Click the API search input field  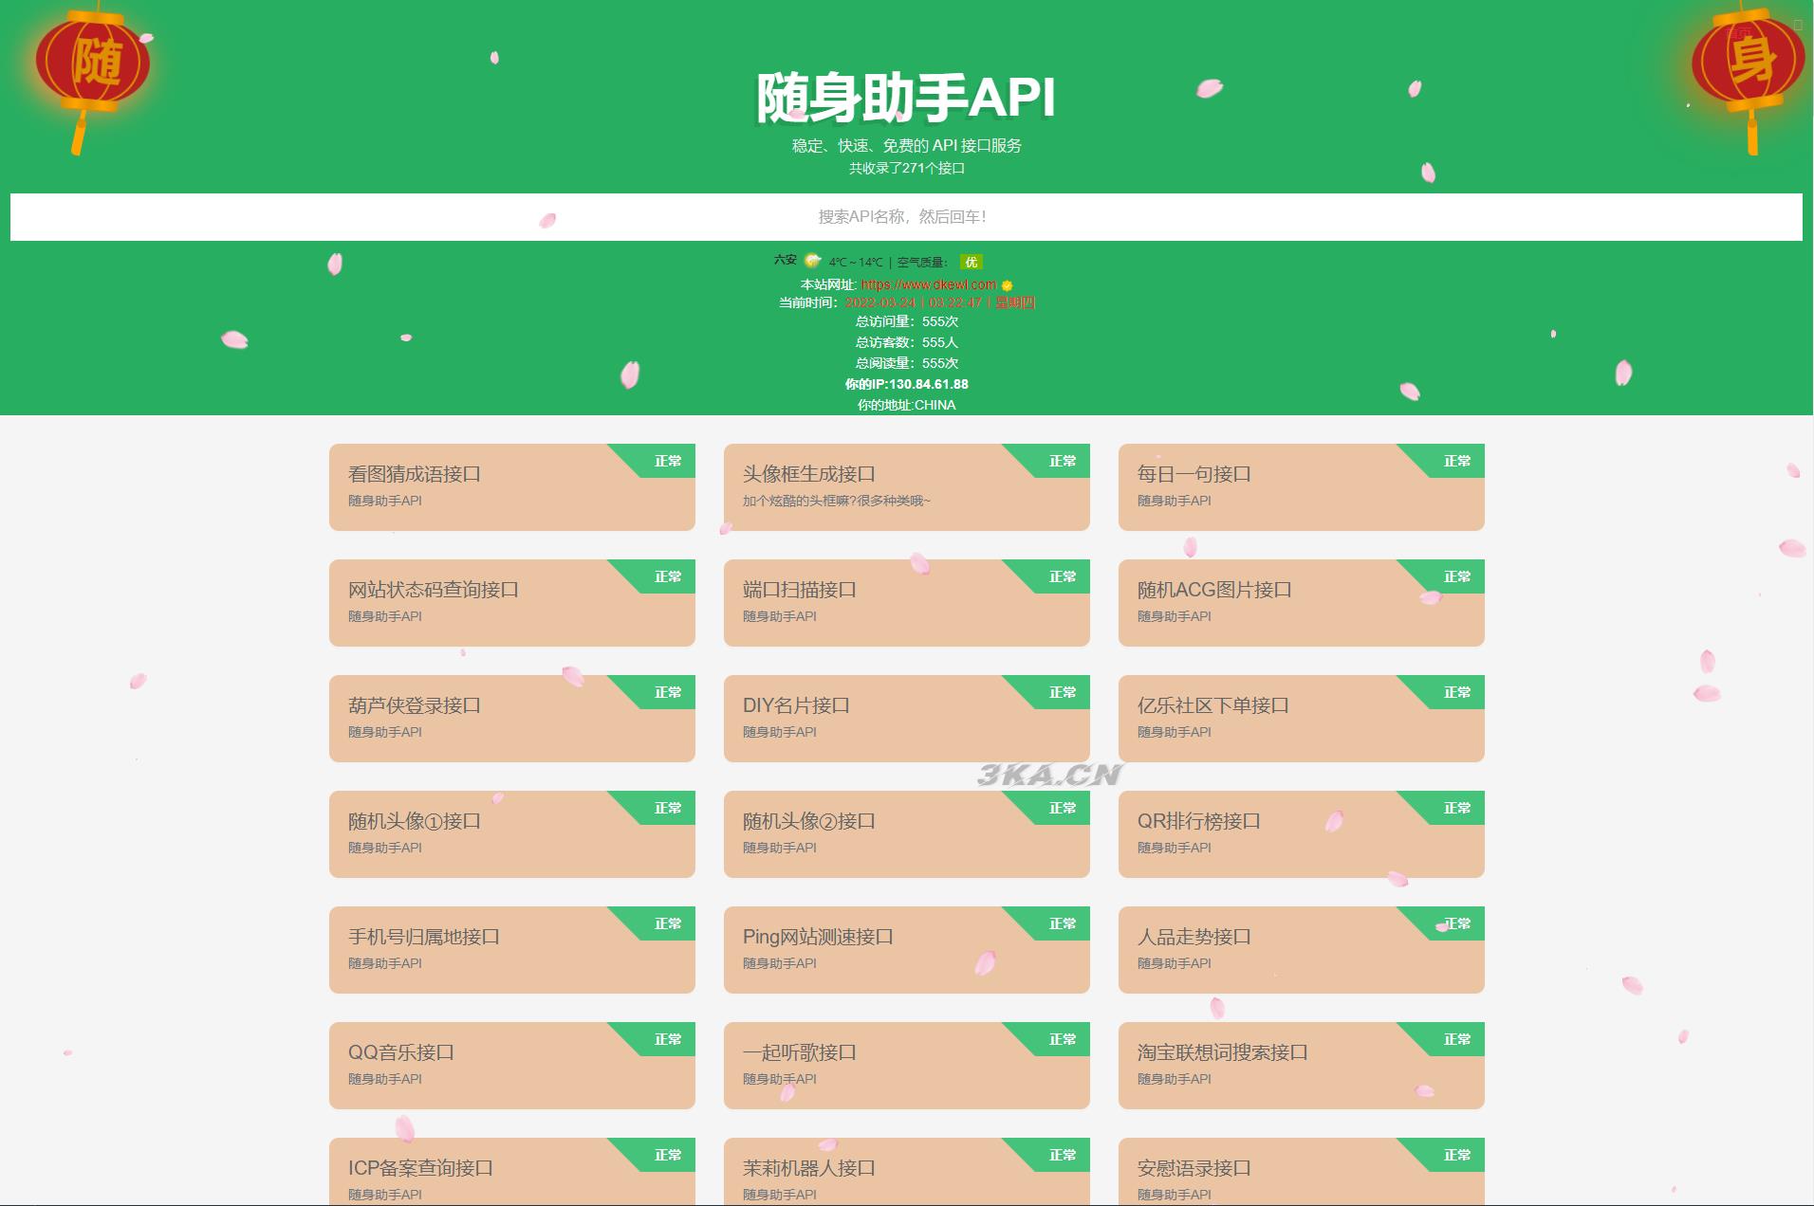(x=905, y=217)
